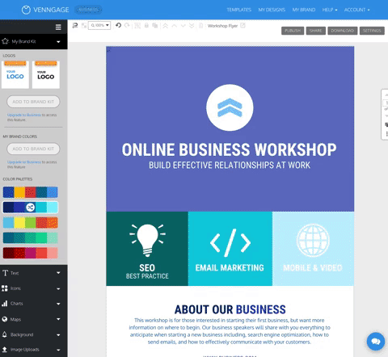Viewport: 388px width, 357px height.
Task: Select the BUILD EFFECTIVE RELATIONSHIPS AT WORK subtitle
Action: [230, 165]
